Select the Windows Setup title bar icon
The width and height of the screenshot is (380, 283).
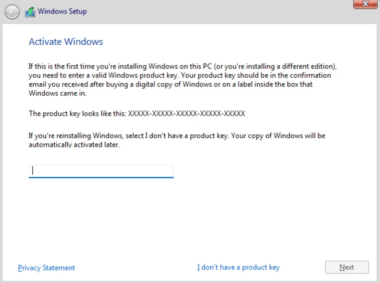pos(30,12)
